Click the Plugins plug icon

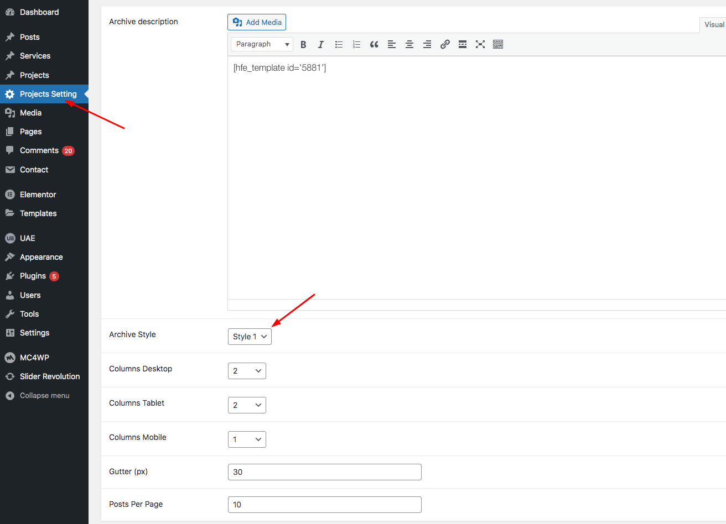coord(10,276)
